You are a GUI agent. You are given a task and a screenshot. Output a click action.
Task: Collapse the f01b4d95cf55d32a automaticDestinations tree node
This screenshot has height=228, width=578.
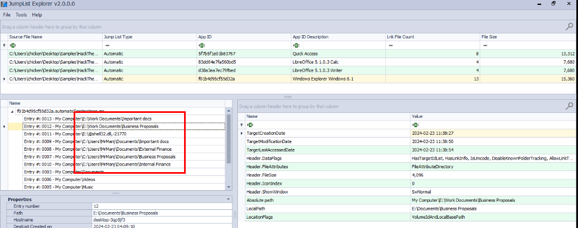pos(13,111)
